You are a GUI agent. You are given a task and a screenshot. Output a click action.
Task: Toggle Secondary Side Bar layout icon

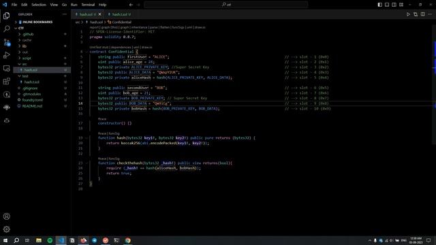click(x=394, y=5)
